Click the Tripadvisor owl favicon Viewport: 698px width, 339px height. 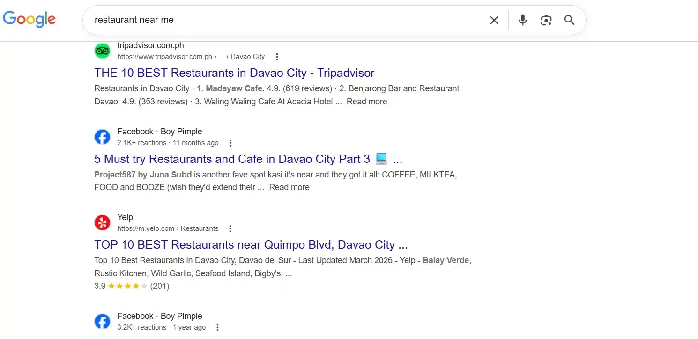pyautogui.click(x=102, y=51)
